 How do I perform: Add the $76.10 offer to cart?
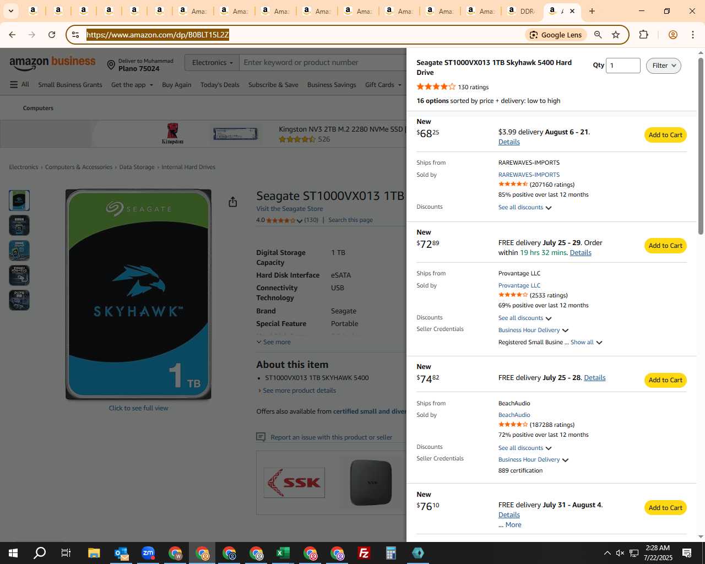665,508
